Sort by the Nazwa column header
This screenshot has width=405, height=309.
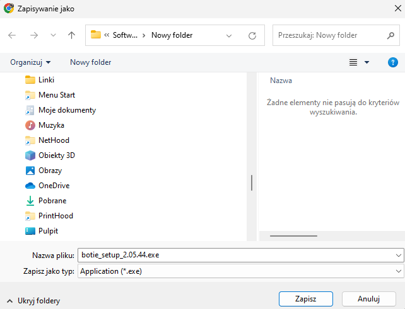pyautogui.click(x=281, y=81)
